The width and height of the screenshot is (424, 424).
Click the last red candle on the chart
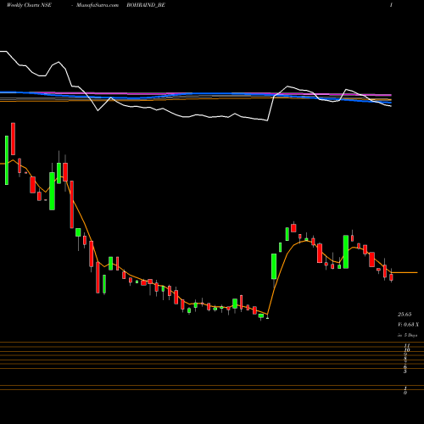391,277
